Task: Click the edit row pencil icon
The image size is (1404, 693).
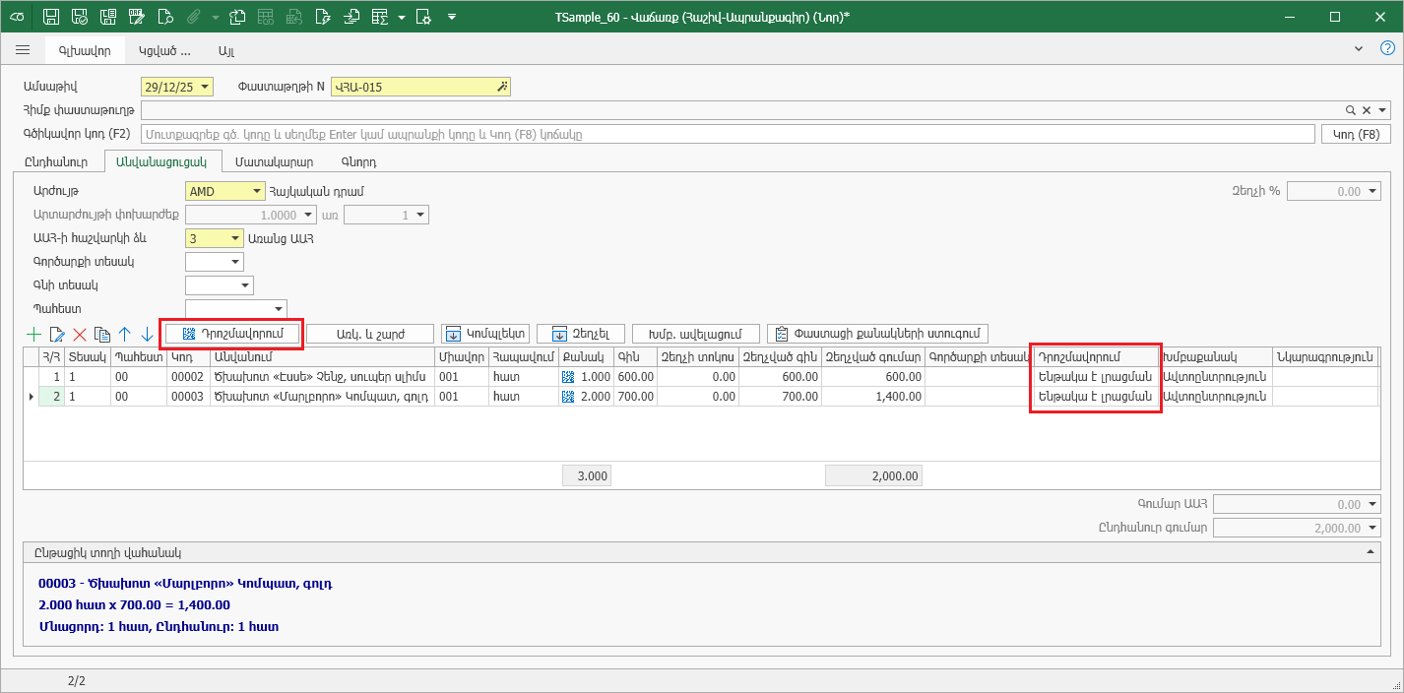Action: pyautogui.click(x=57, y=335)
